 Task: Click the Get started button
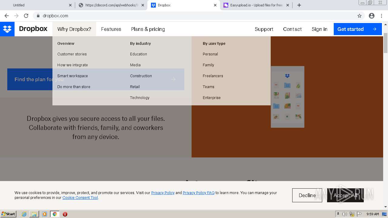pos(358,29)
